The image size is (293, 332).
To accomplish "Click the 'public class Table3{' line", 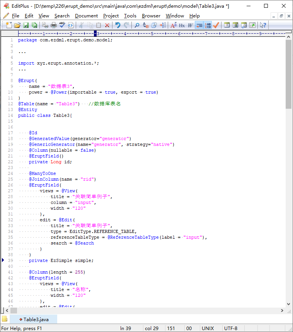I will (45, 115).
